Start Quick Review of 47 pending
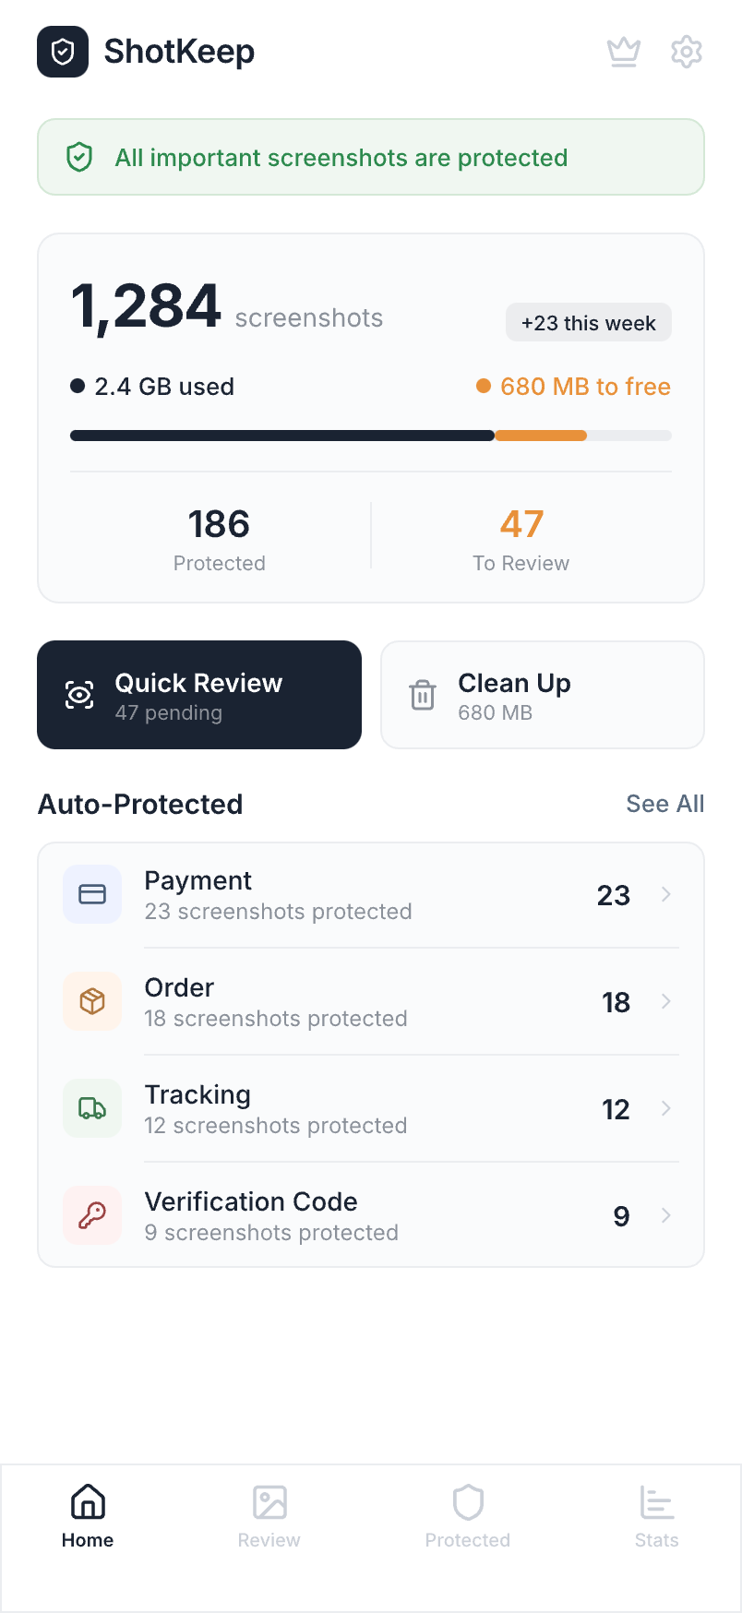Screen dimensions: 742x1613 [x=199, y=695]
